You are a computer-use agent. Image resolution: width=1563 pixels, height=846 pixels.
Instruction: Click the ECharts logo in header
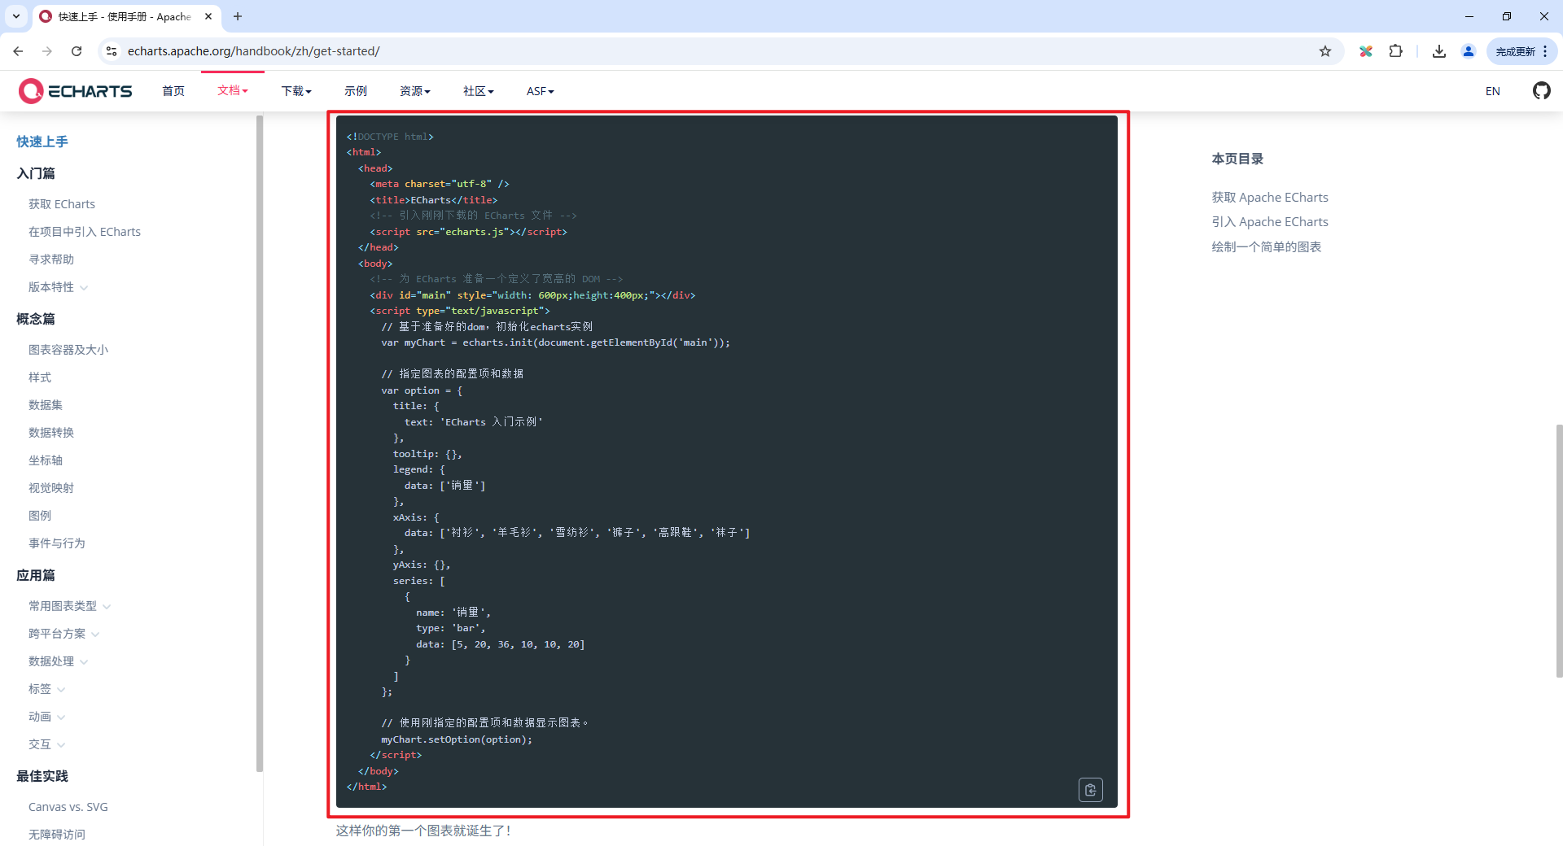pos(76,91)
